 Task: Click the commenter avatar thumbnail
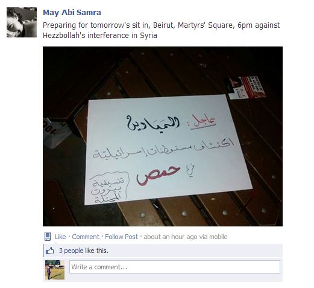point(55,270)
